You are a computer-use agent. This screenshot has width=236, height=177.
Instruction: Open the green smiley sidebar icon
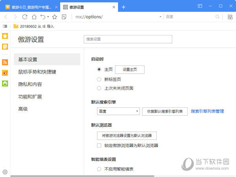tap(5, 83)
